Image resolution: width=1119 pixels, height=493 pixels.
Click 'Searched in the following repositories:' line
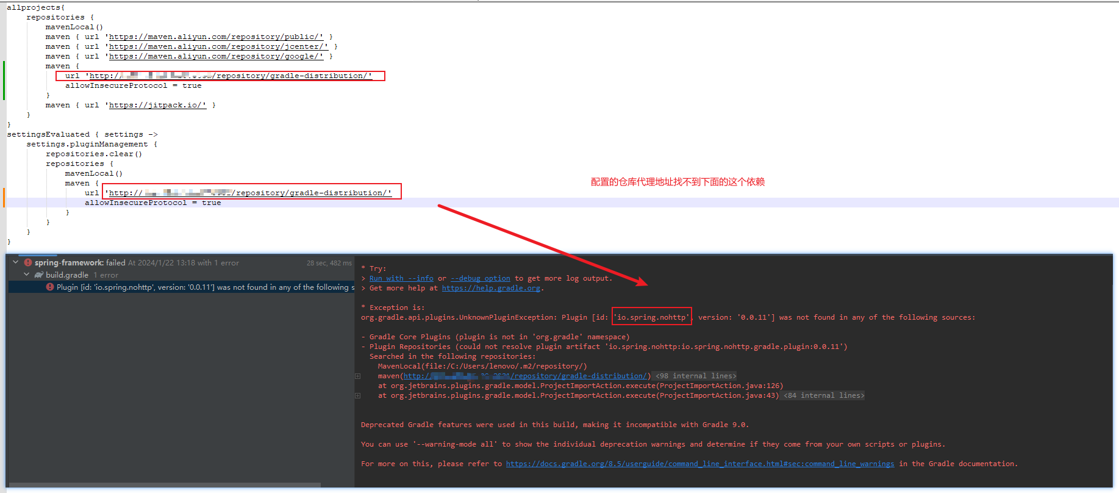tap(452, 356)
